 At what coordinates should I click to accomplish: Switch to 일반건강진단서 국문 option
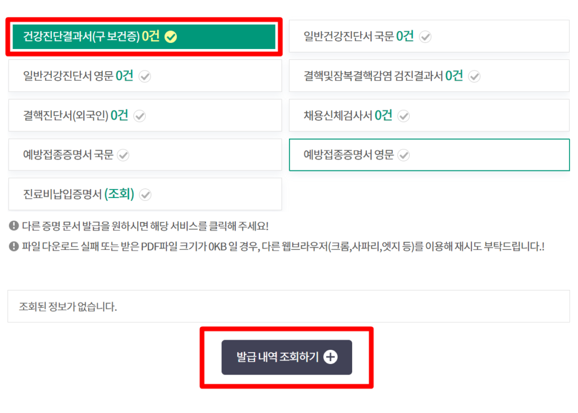pos(350,37)
